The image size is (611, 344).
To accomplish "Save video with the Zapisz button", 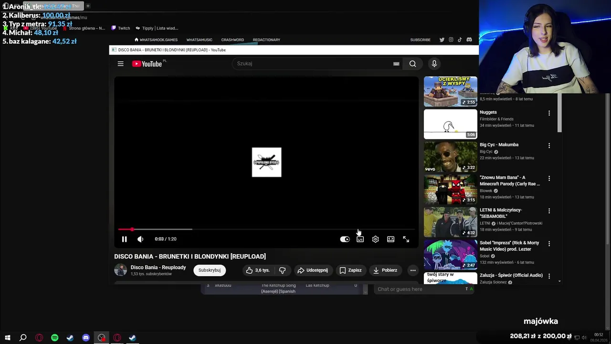I will (350, 270).
